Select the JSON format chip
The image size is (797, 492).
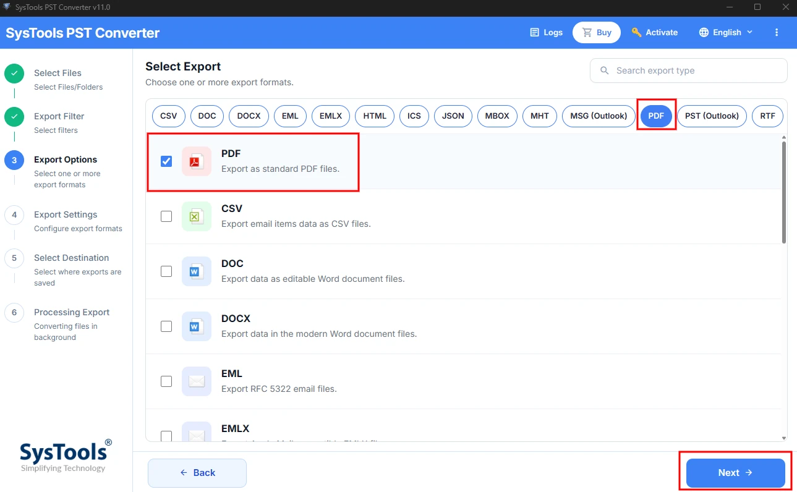(453, 116)
